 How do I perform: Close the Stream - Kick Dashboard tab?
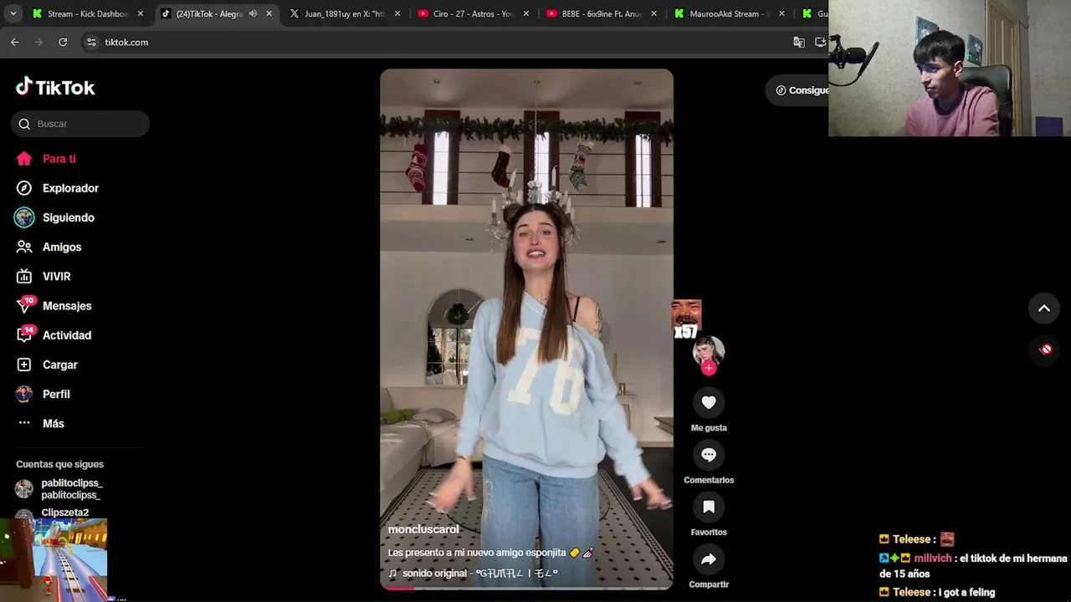point(141,13)
